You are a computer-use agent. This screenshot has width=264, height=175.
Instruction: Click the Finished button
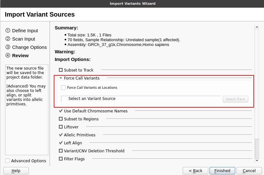[x=222, y=171]
